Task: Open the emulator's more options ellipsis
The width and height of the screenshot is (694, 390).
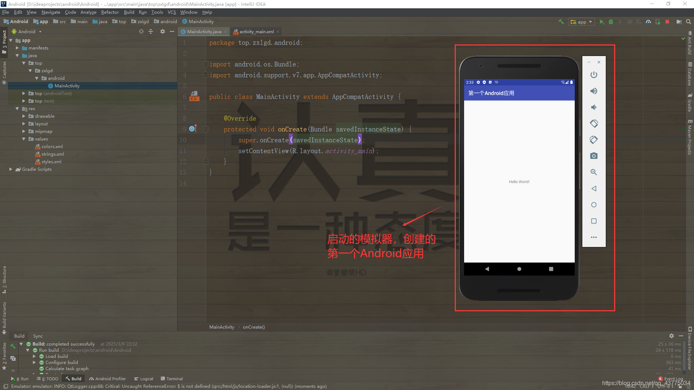Action: [594, 237]
